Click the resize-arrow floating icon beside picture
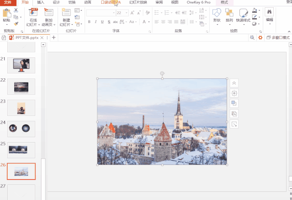This screenshot has height=200, width=292. coord(234,124)
